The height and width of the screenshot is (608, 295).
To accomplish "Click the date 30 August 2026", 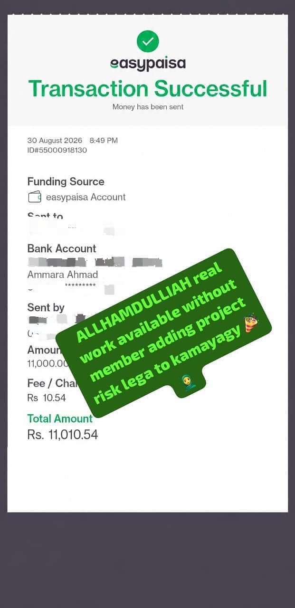I will pos(55,141).
